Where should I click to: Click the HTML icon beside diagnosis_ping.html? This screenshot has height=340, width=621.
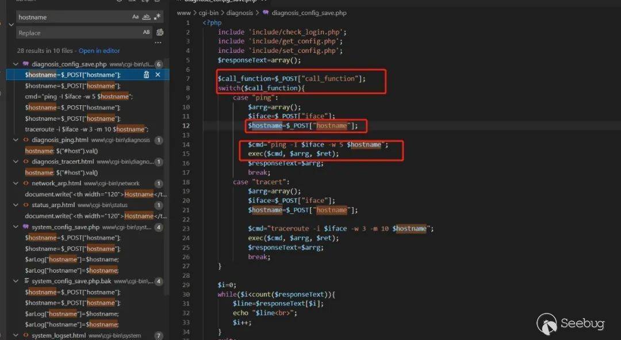[x=26, y=140]
